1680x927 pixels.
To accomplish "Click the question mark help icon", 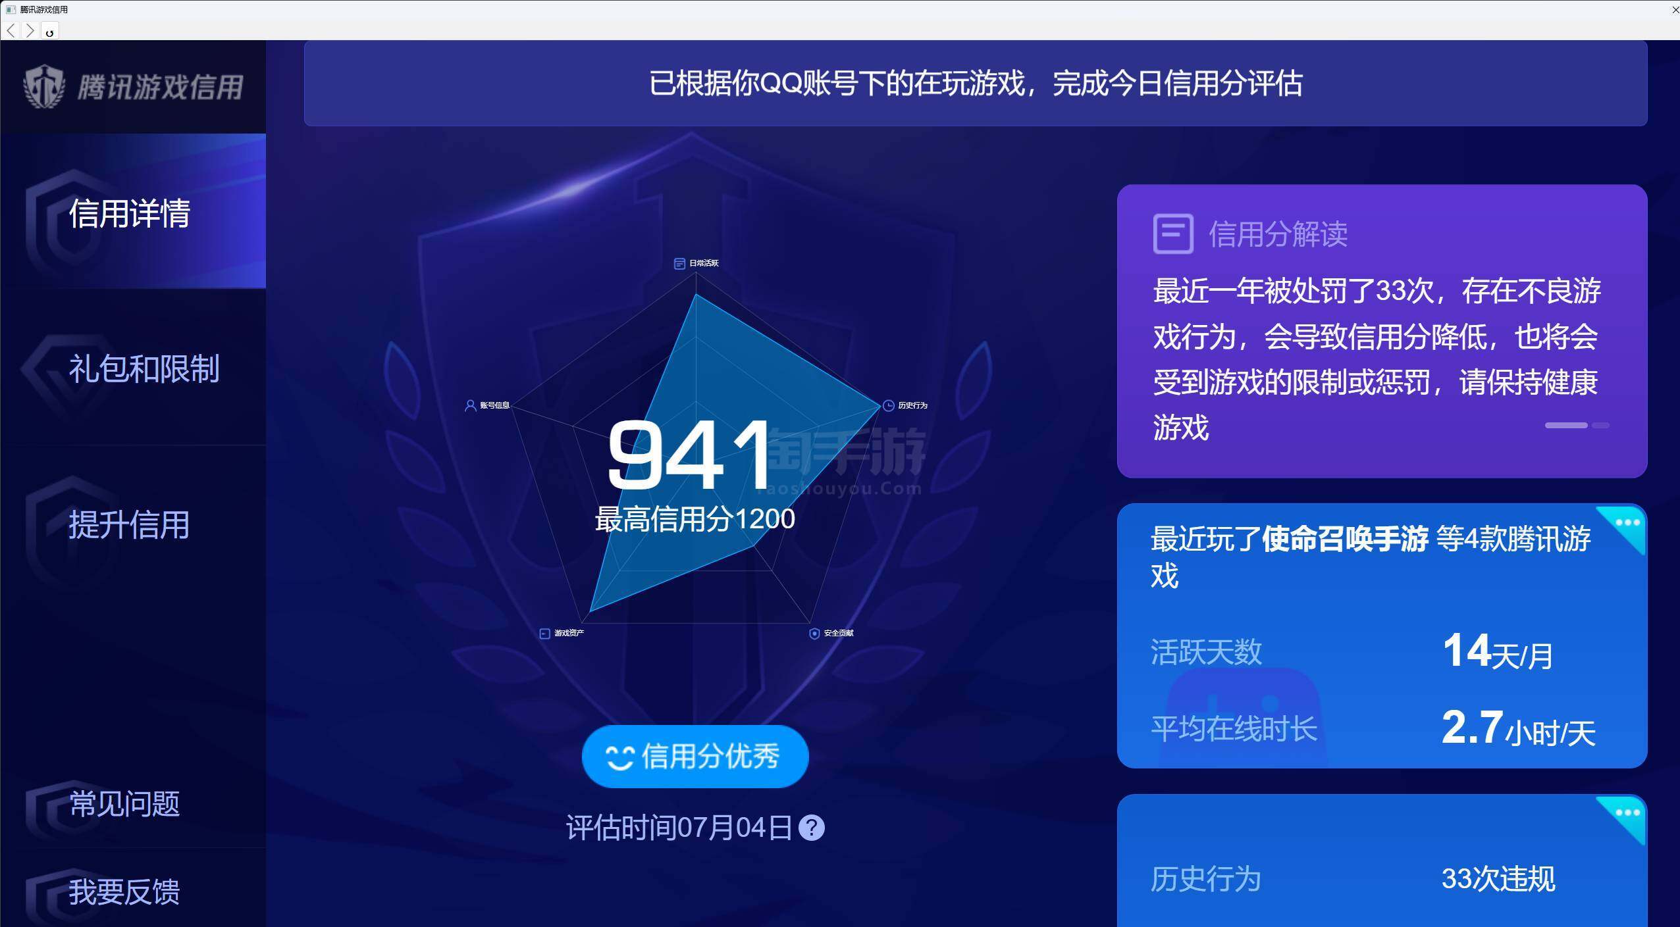I will (811, 828).
